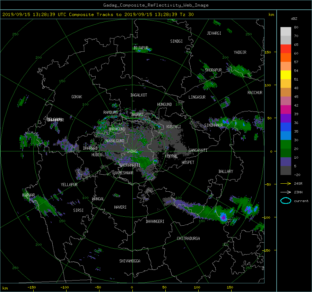Select the 35 dBZ blue legend swatch
This screenshot has width=312, height=292.
pos(286,127)
